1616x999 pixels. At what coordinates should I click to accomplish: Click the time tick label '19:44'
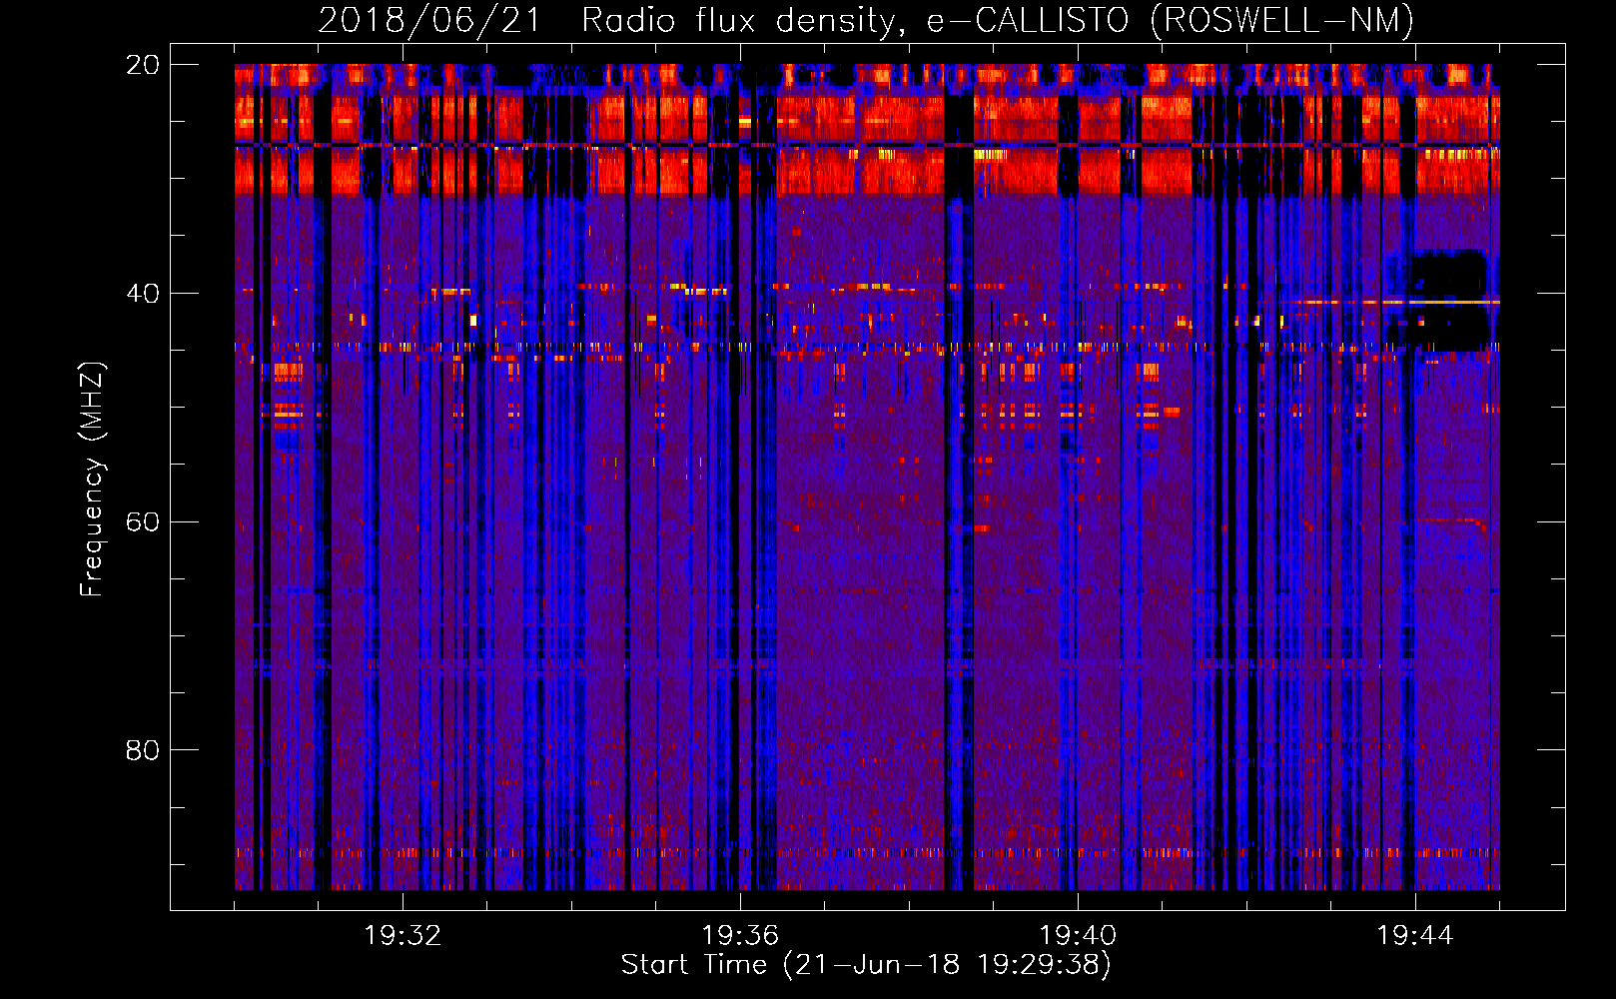click(1415, 936)
